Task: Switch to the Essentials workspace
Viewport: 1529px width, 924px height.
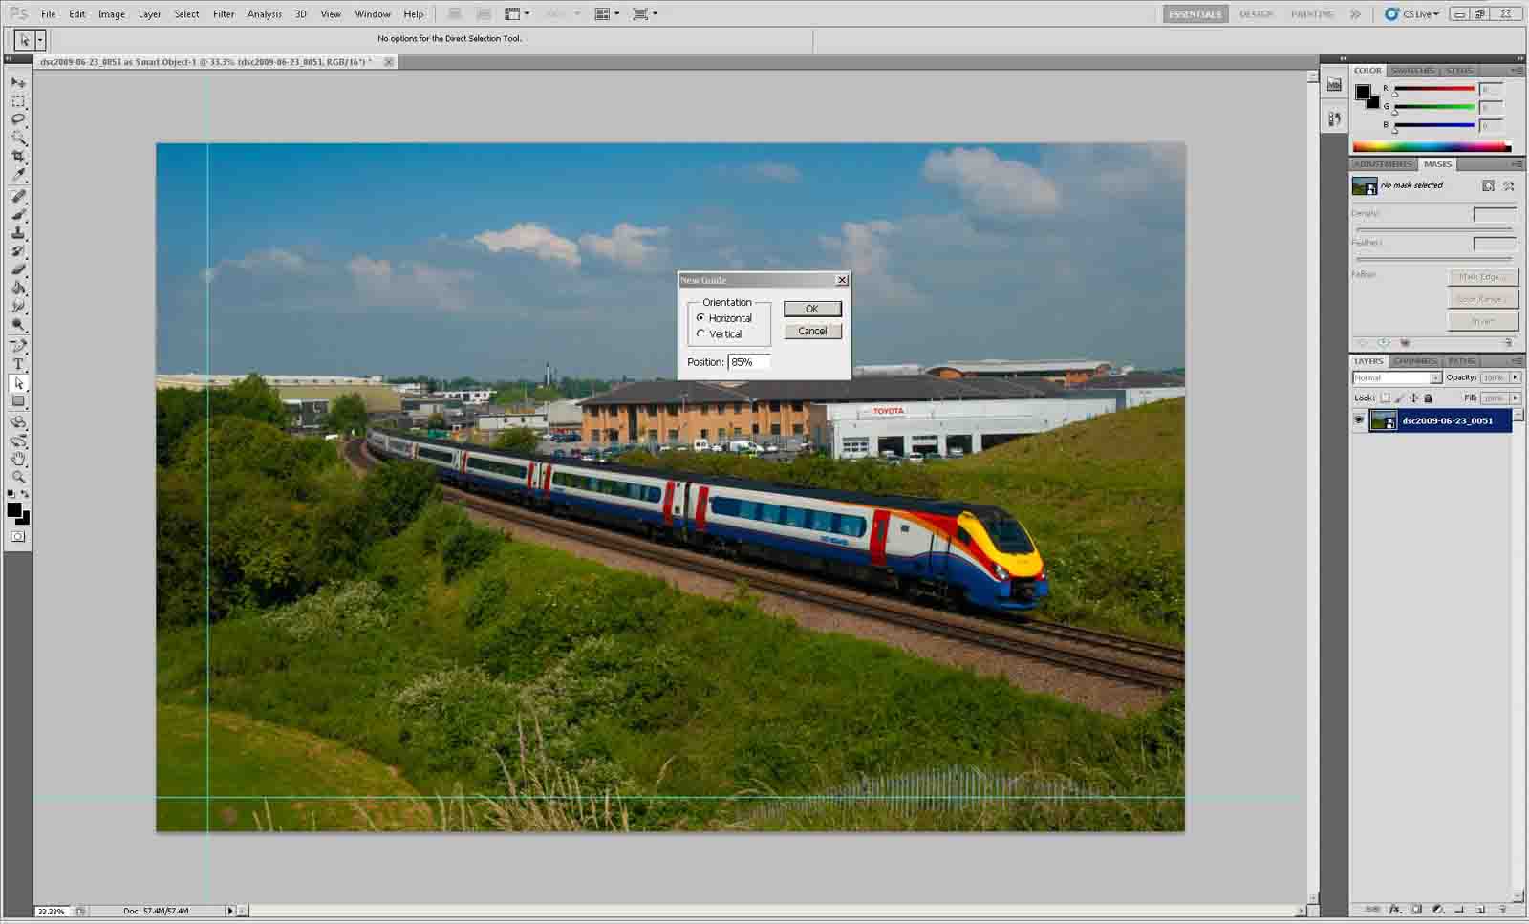Action: (1195, 14)
